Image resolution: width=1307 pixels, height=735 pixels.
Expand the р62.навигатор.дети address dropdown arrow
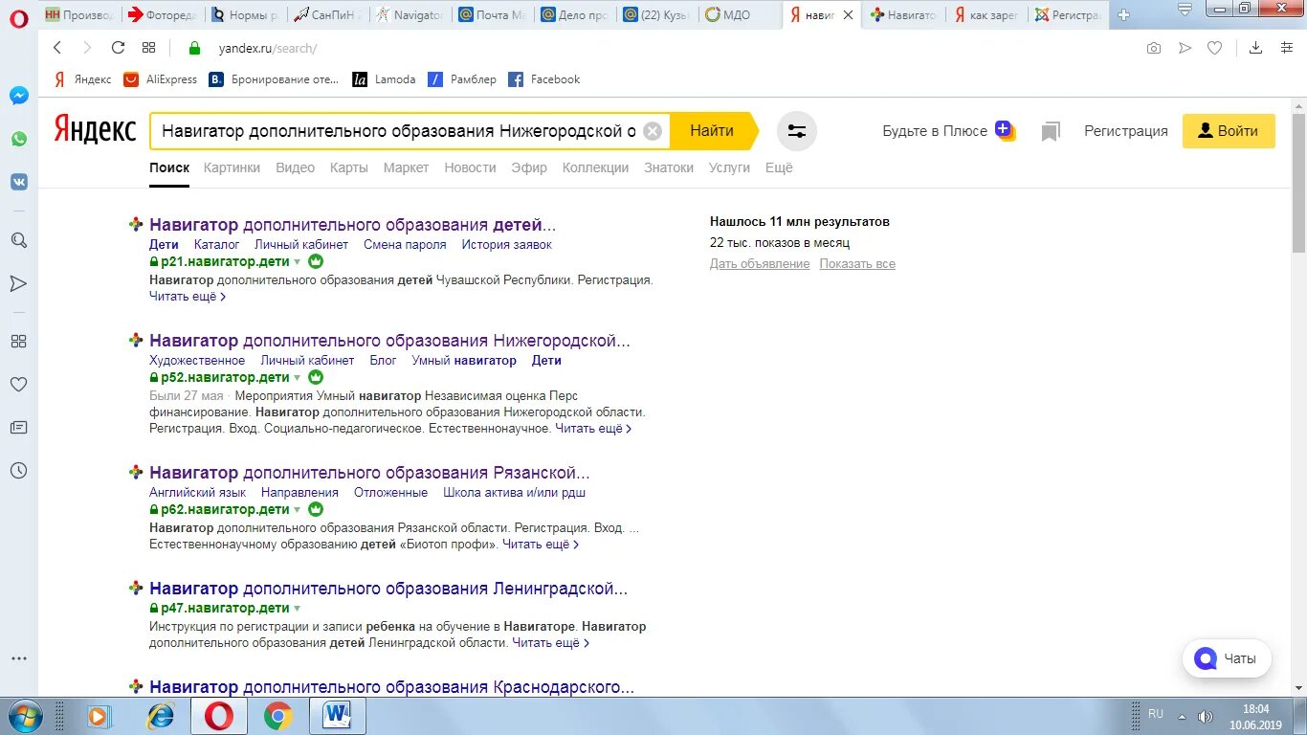pyautogui.click(x=298, y=510)
